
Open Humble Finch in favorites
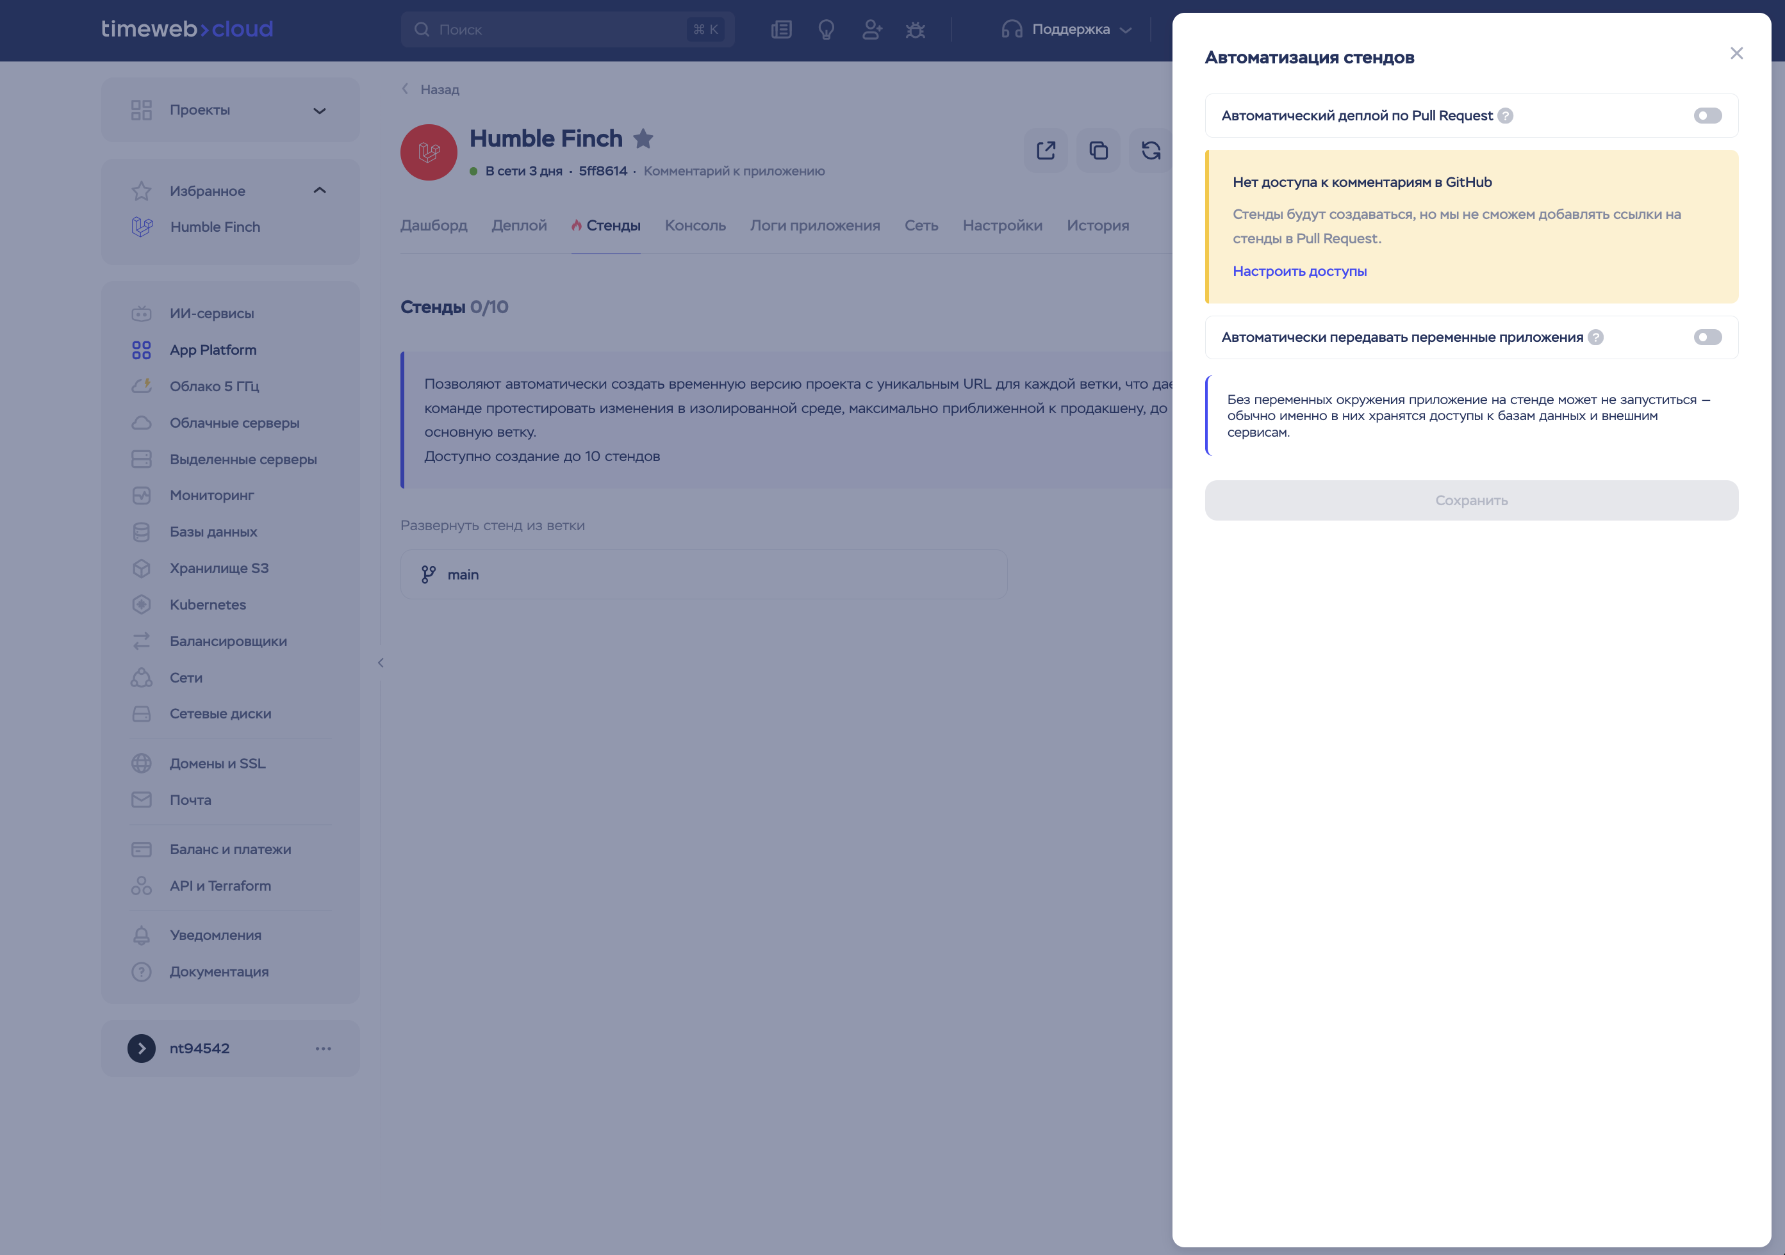coord(215,227)
